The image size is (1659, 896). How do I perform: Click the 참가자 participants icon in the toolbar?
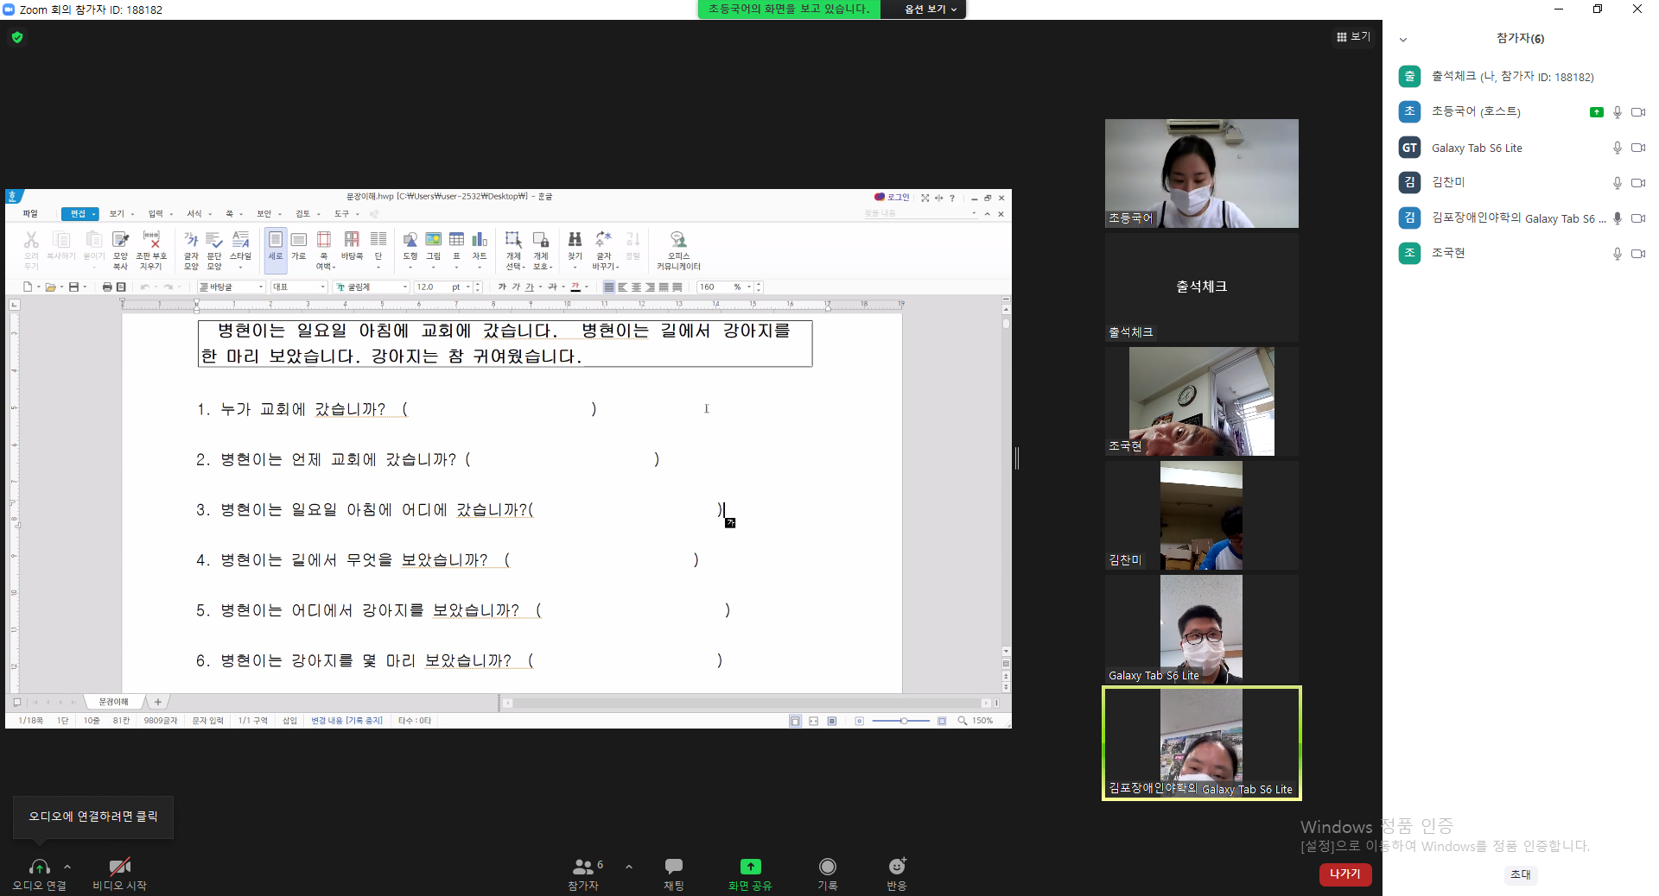click(x=583, y=867)
